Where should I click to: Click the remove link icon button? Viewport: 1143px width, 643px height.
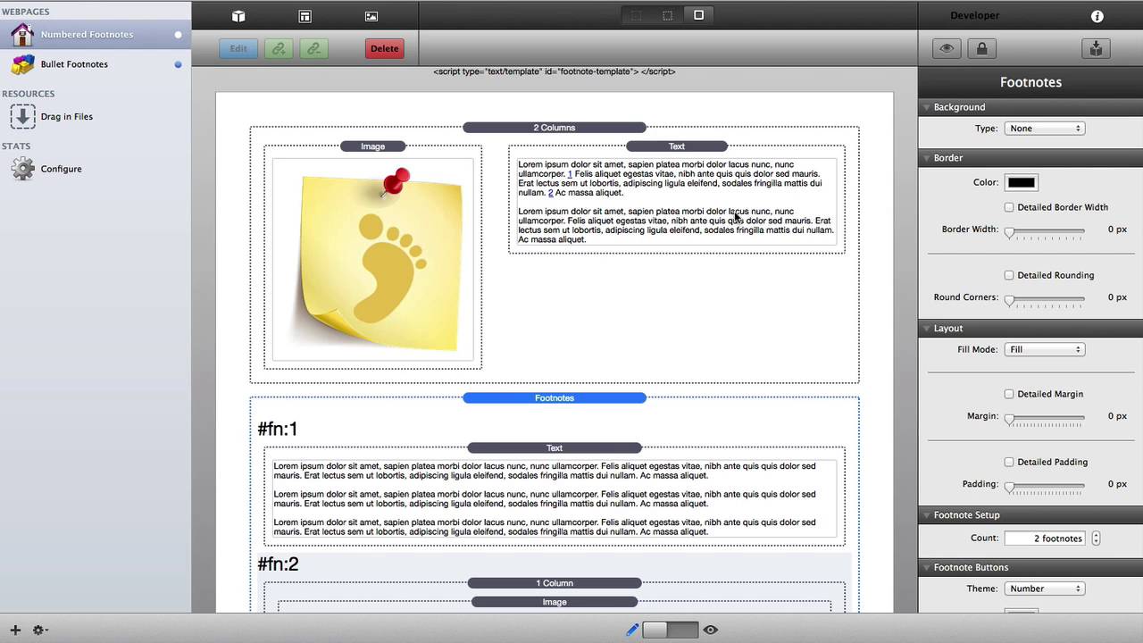(x=313, y=49)
